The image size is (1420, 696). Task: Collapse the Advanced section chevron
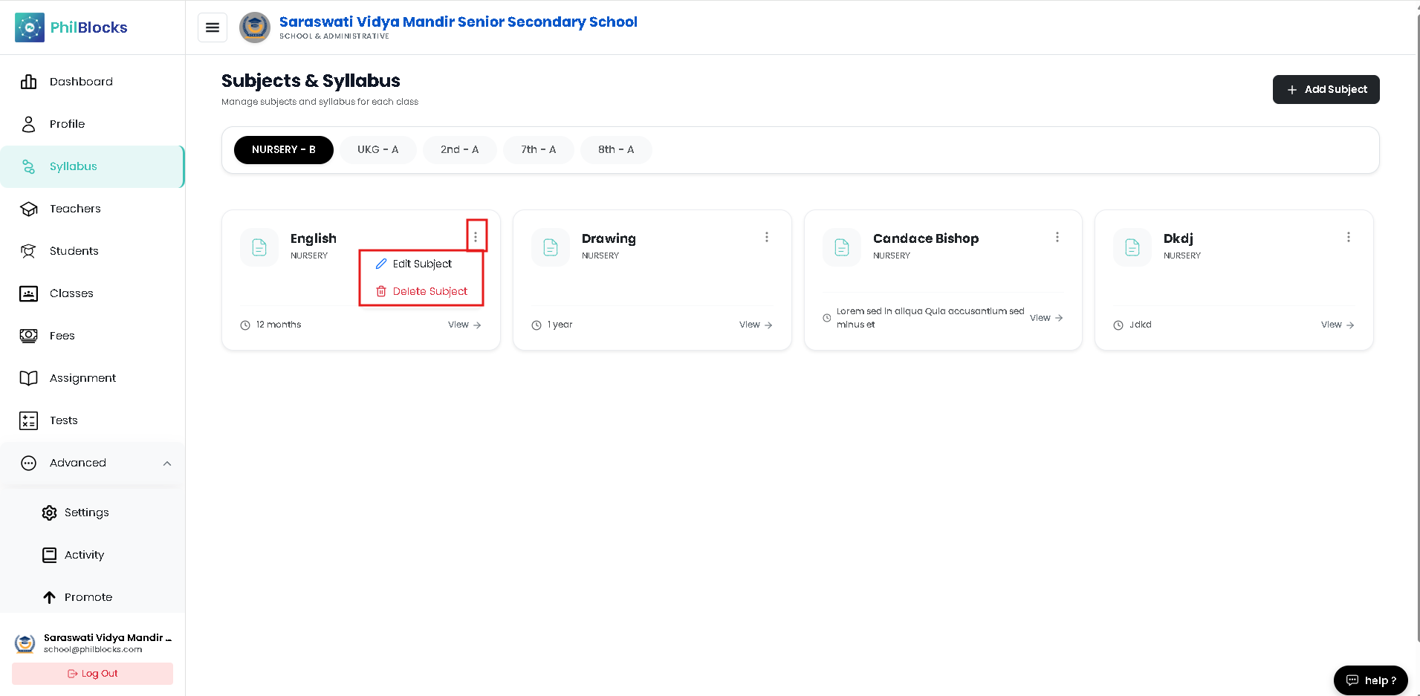167,464
